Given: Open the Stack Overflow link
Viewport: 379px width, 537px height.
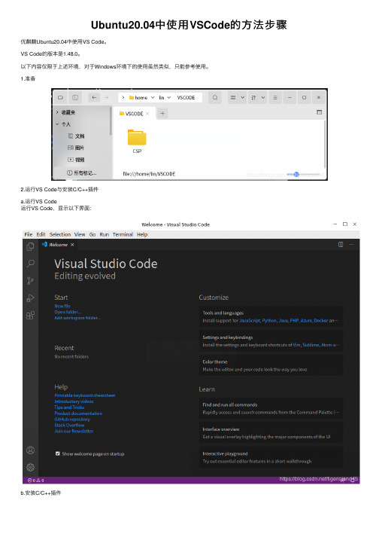Looking at the screenshot, I should tap(69, 425).
